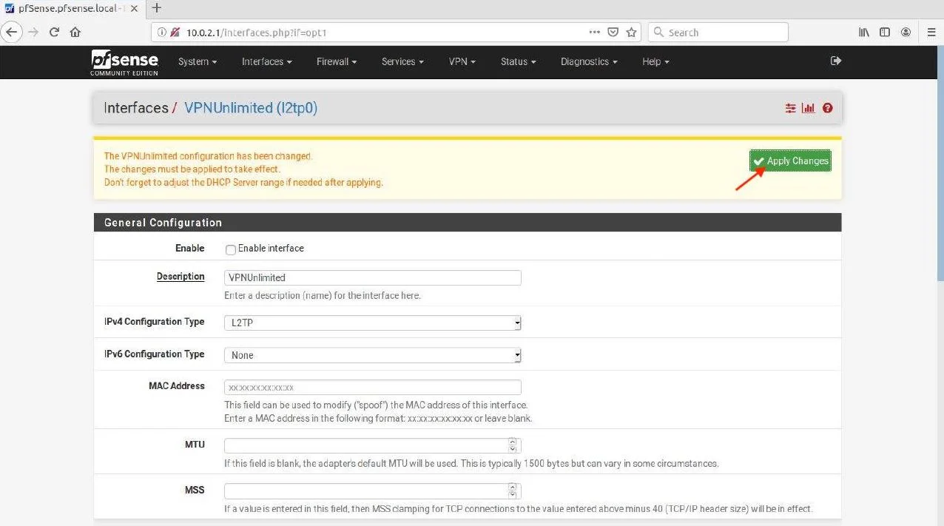The height and width of the screenshot is (526, 944).
Task: Open the Firefox library icon
Action: [x=863, y=32]
